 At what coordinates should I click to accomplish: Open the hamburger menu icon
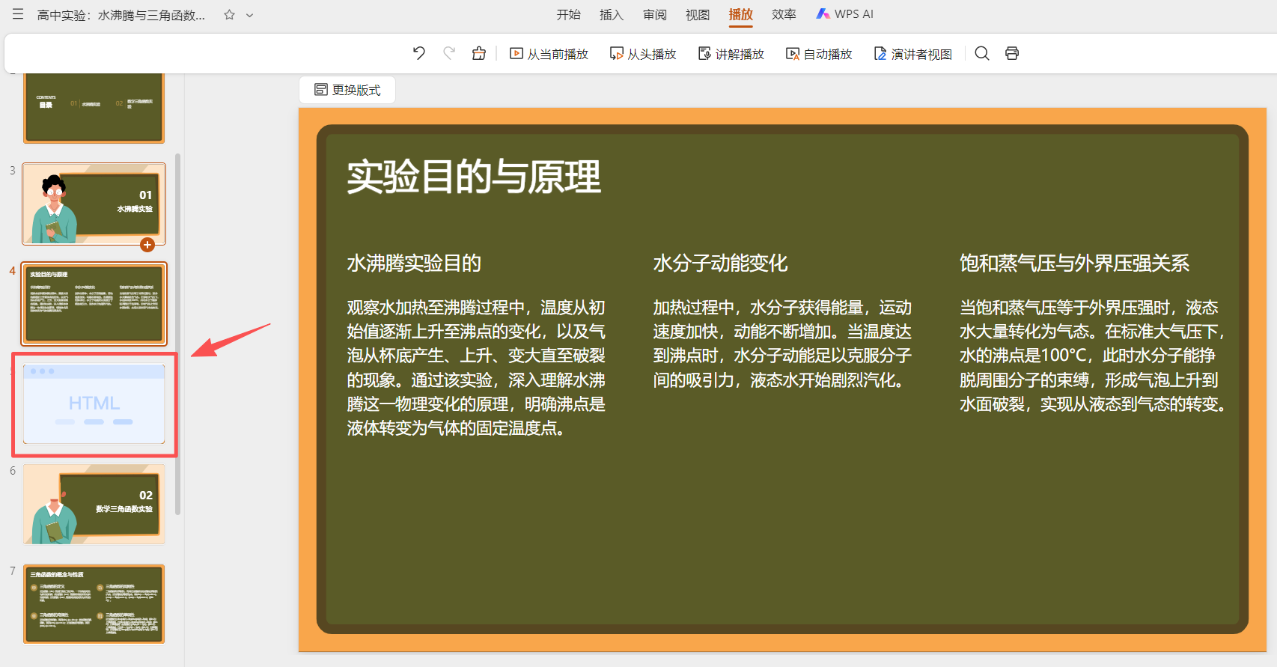tap(18, 14)
